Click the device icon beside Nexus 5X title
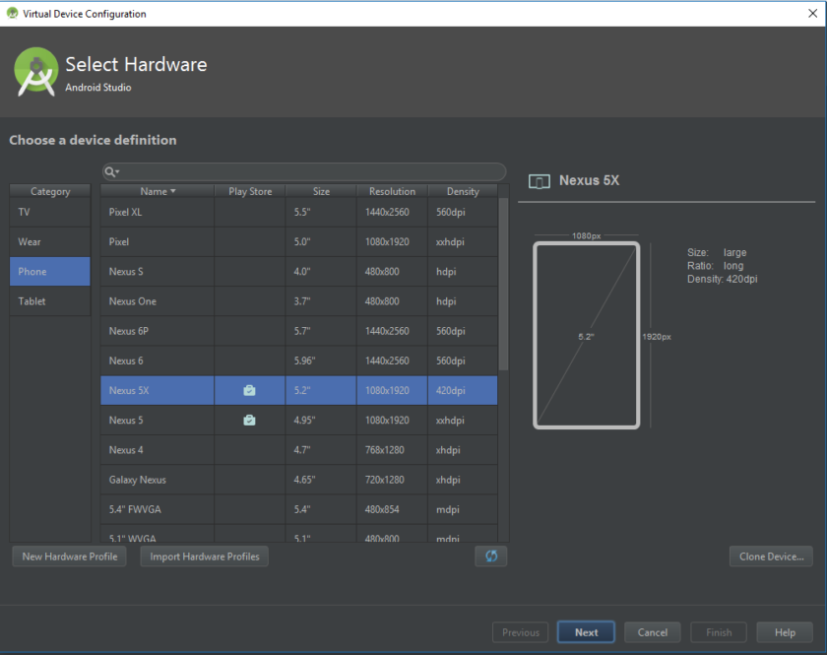The width and height of the screenshot is (827, 655). click(539, 181)
